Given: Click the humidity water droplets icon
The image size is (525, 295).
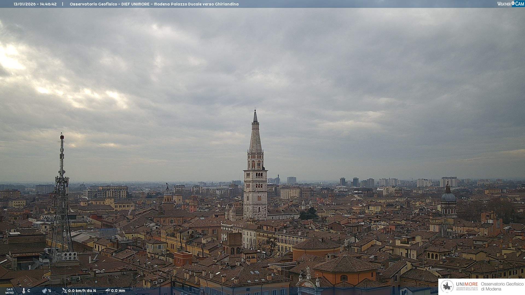Looking at the screenshot, I should [x=45, y=291].
